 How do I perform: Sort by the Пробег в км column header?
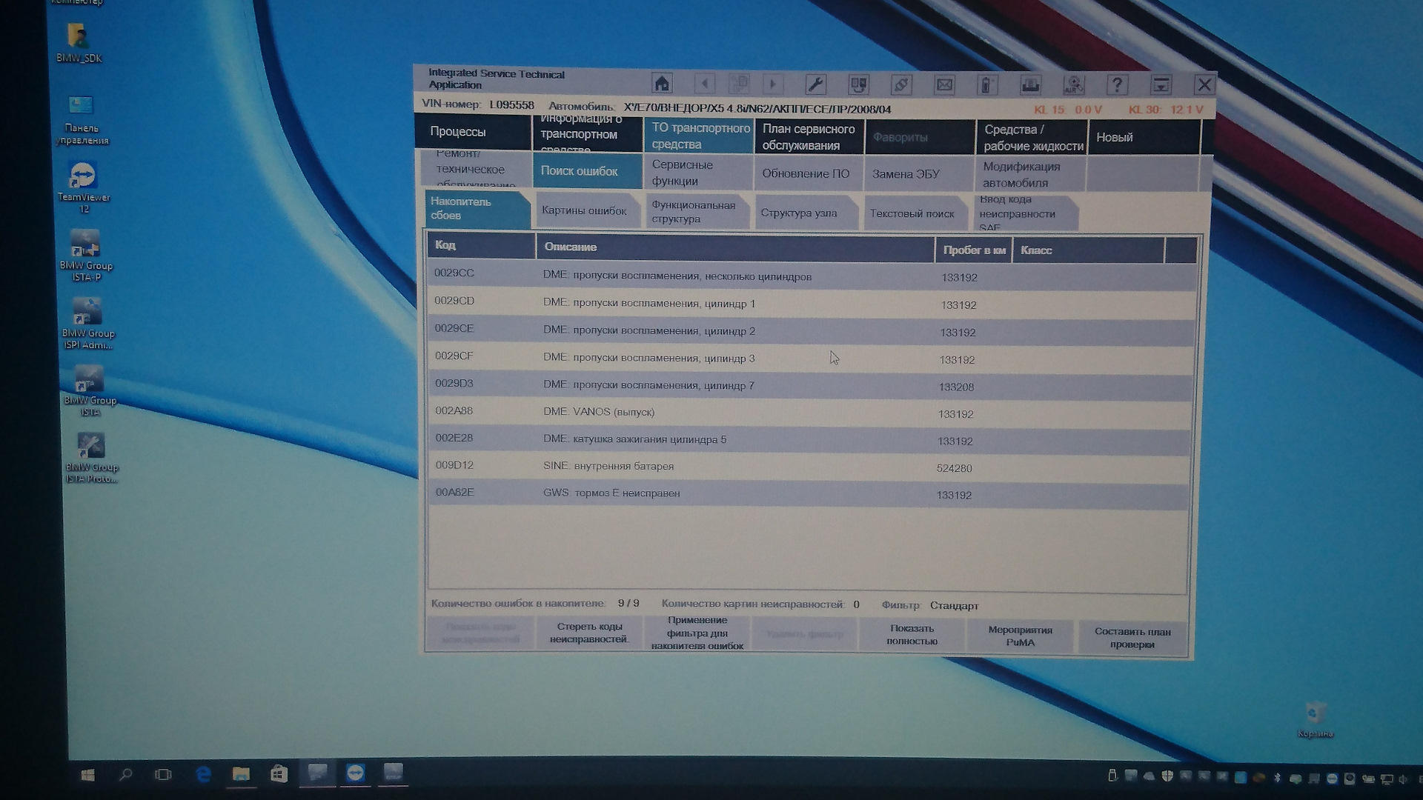[973, 250]
